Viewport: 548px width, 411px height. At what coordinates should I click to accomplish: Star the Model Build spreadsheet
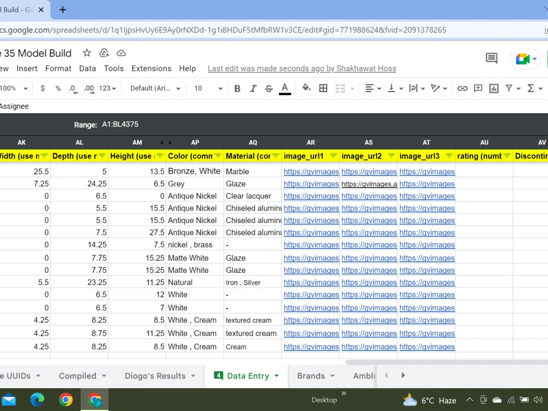point(87,53)
